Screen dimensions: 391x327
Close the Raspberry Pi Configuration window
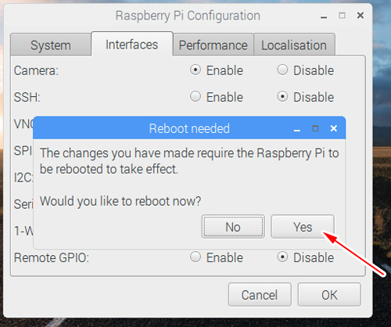pos(361,16)
